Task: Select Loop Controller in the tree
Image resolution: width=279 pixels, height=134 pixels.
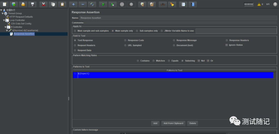Action: click(x=17, y=20)
